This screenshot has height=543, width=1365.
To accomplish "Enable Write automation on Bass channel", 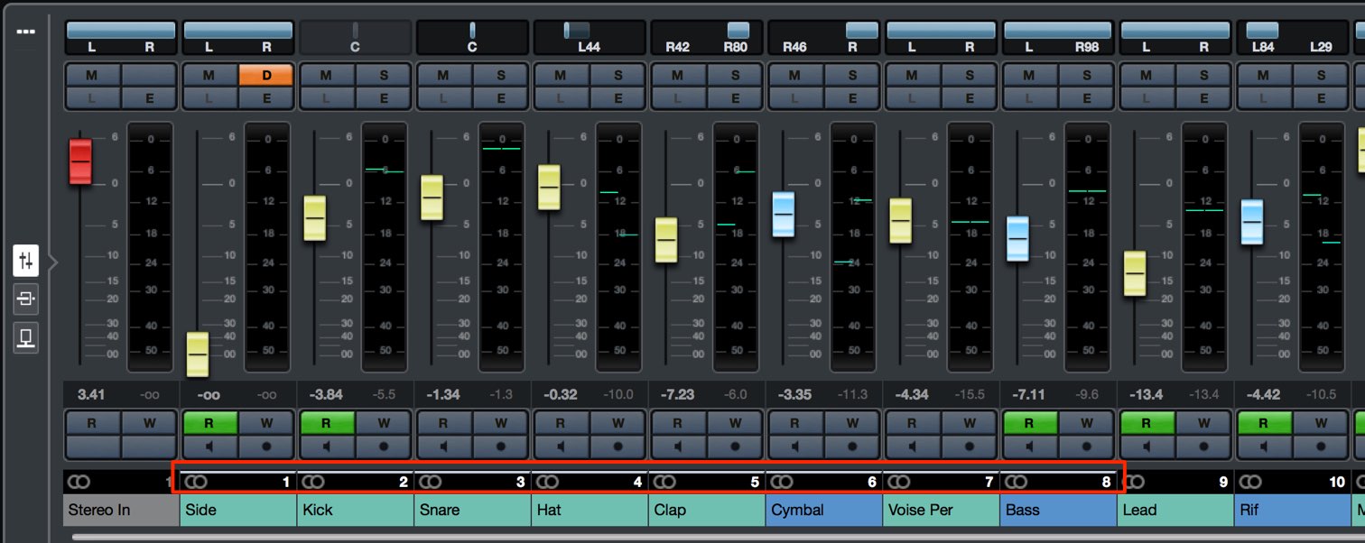I will [1086, 423].
